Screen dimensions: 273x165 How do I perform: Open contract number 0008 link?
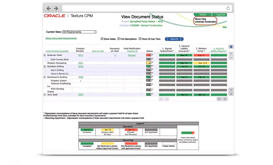click(81, 77)
